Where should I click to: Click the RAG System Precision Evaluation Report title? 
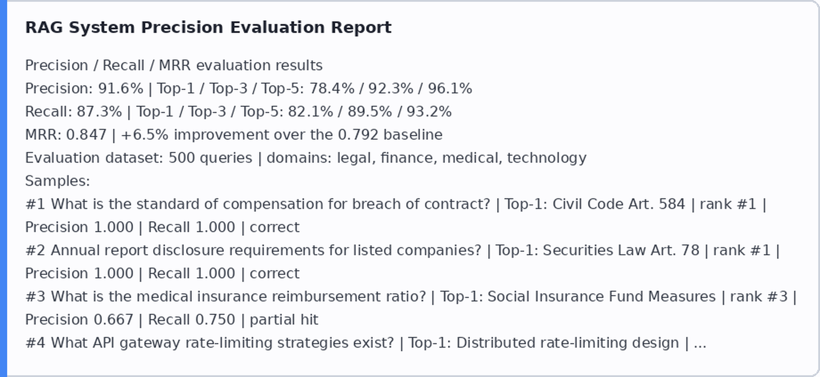coord(208,27)
